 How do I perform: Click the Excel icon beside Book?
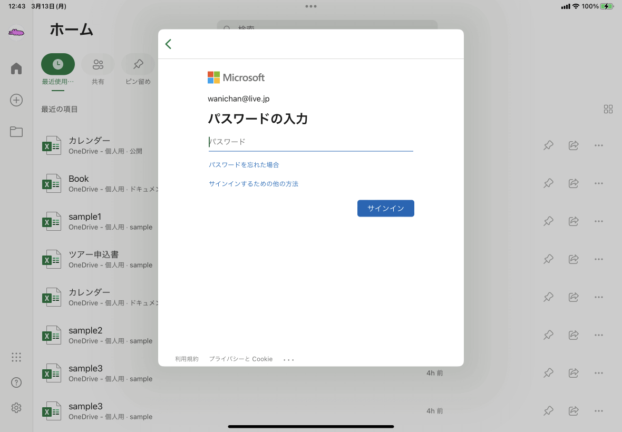tap(52, 183)
